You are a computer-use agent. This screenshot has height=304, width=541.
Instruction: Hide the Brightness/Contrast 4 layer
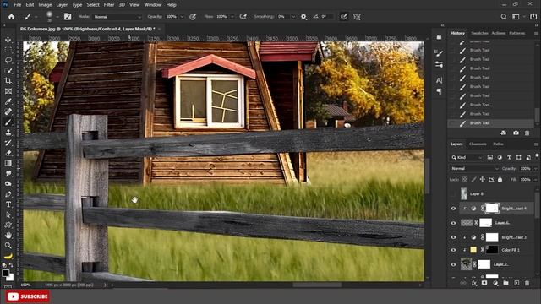[x=453, y=209]
